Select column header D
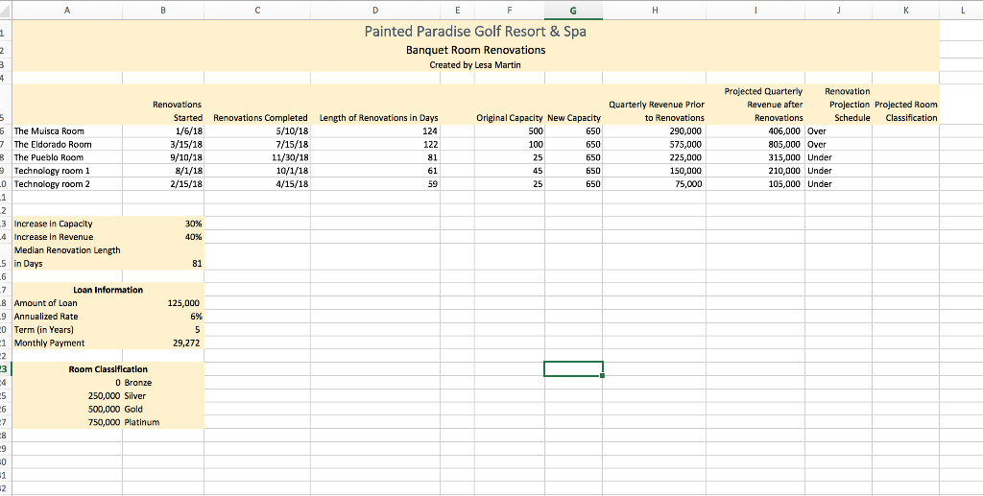This screenshot has width=983, height=496. [x=375, y=10]
